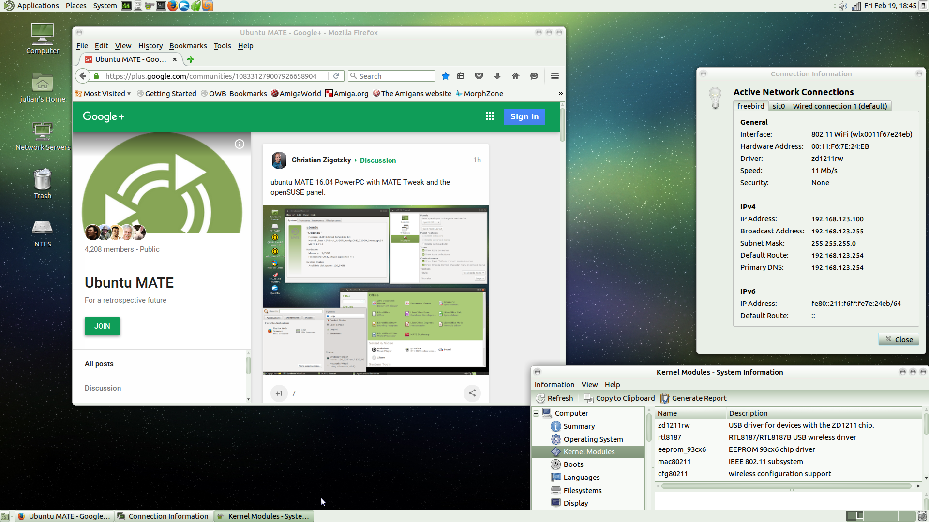Image resolution: width=929 pixels, height=522 pixels.
Task: Select Operating System in the tree
Action: pos(593,439)
